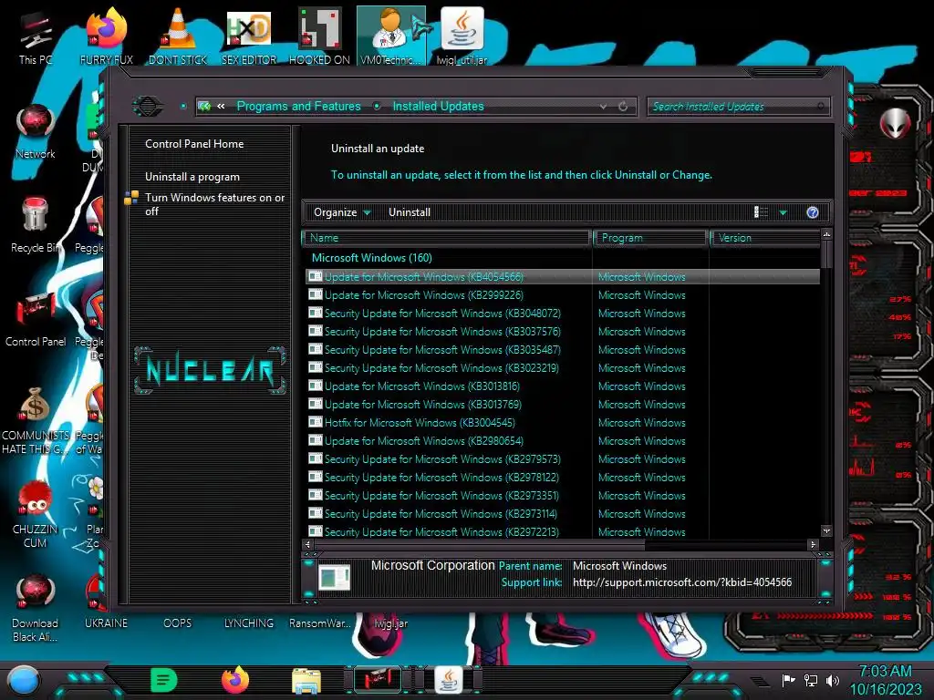Open the This PC desktop icon
934x700 pixels.
click(36, 36)
